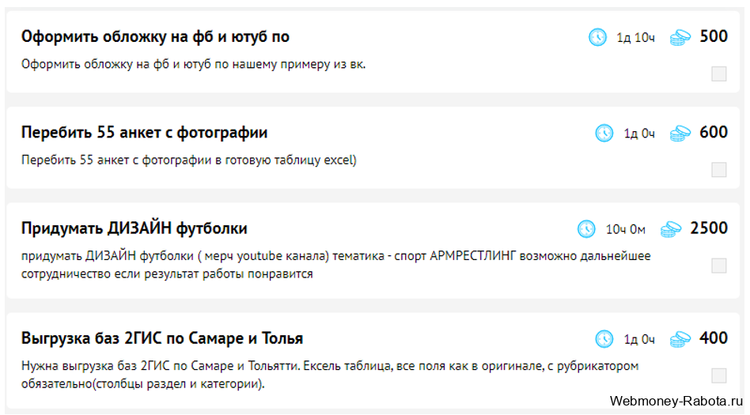Open task Перебить 55 анкет с фотографии
Viewport: 750px width, 415px height.
[144, 133]
